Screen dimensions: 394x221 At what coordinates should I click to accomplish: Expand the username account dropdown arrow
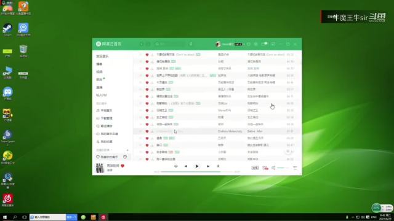[244, 44]
